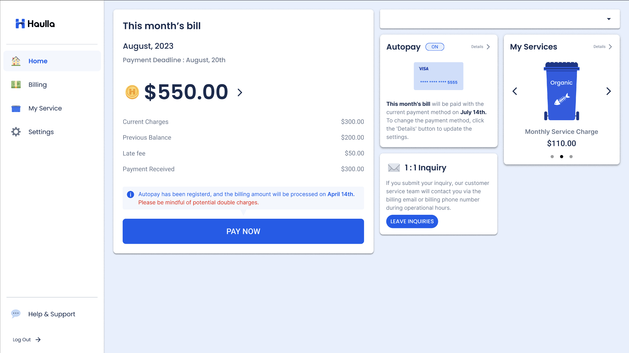Go to My Service menu item
Viewport: 629px width, 353px height.
(x=45, y=108)
